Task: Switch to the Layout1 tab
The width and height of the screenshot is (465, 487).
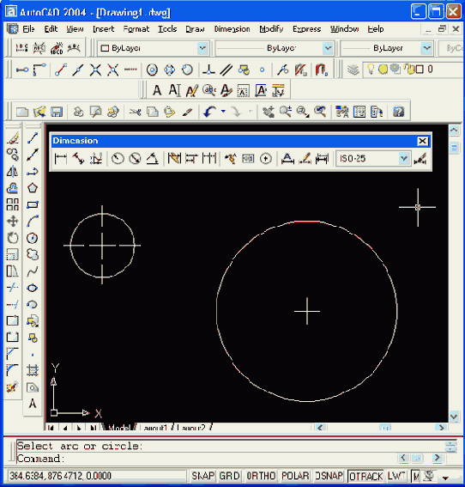Action: pos(155,428)
